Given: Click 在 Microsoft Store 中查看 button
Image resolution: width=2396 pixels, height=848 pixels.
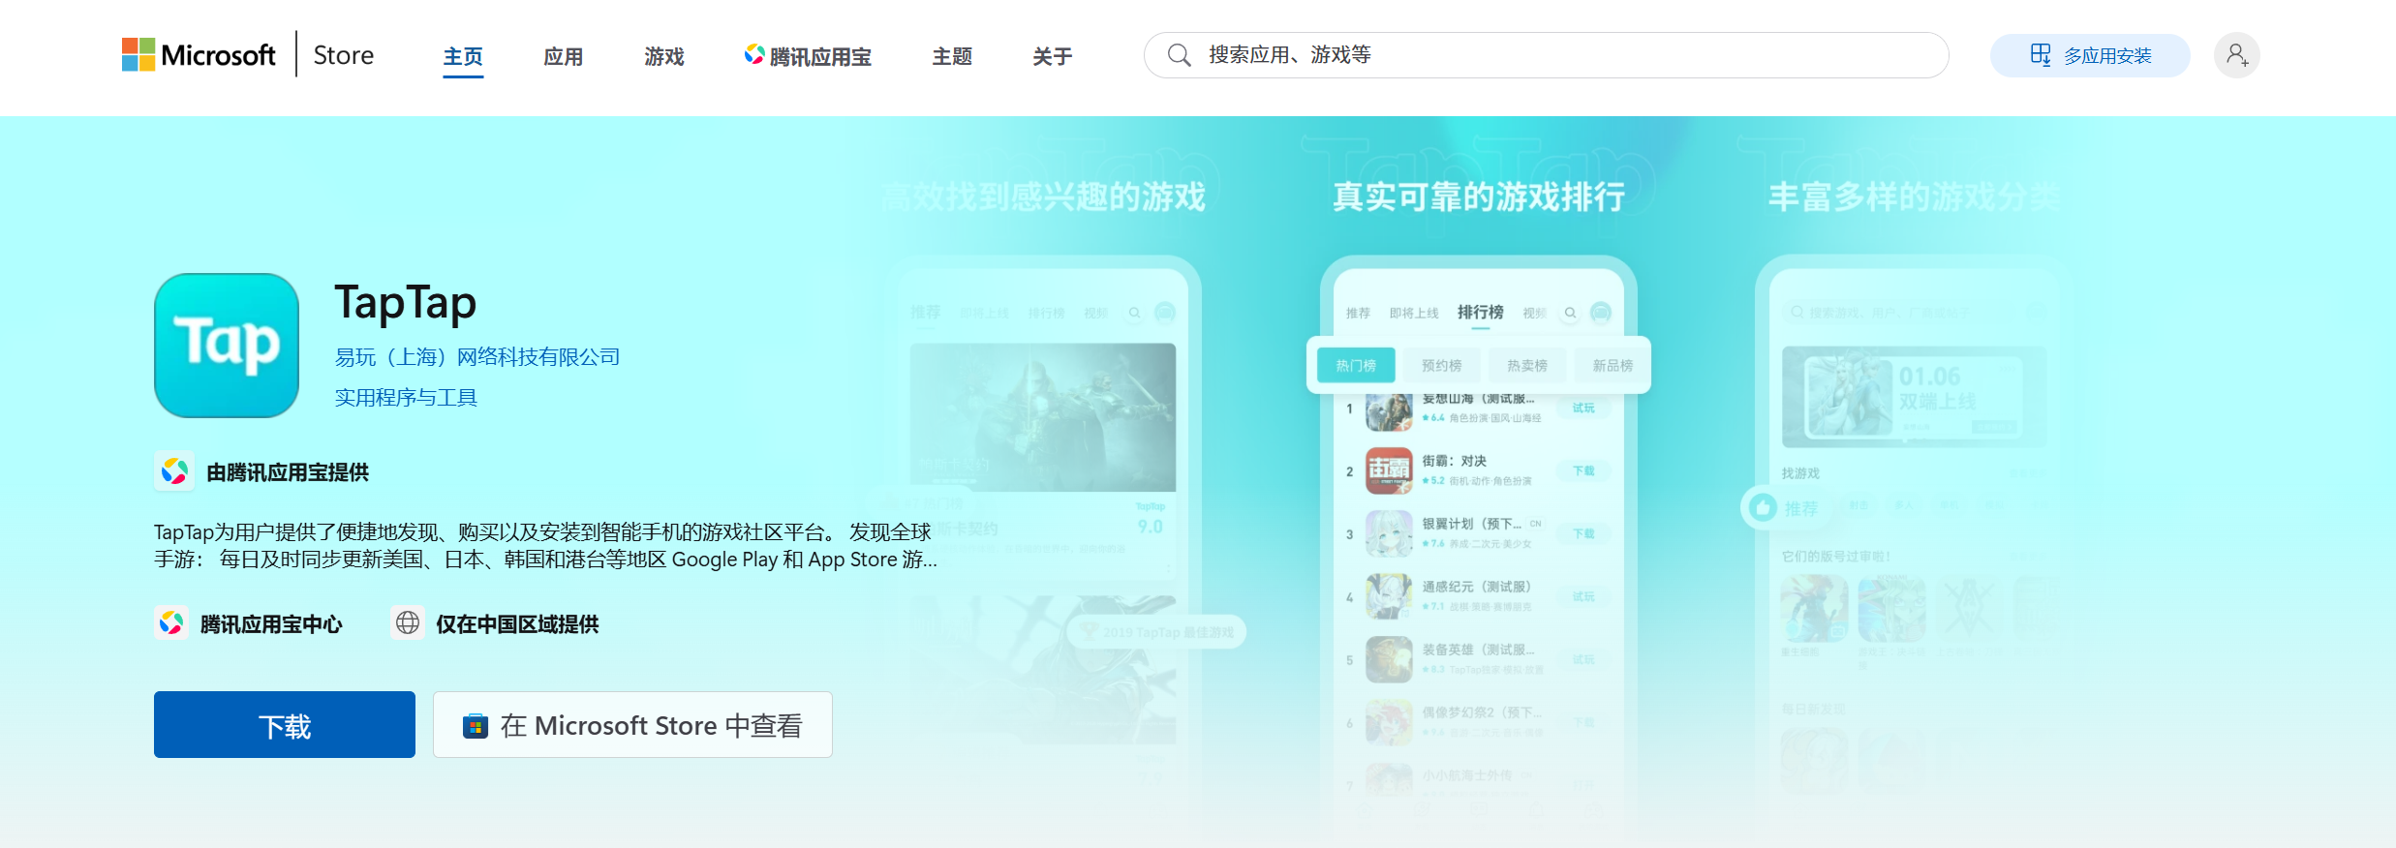Looking at the screenshot, I should click(x=632, y=725).
